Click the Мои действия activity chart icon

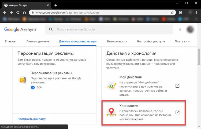[112, 86]
